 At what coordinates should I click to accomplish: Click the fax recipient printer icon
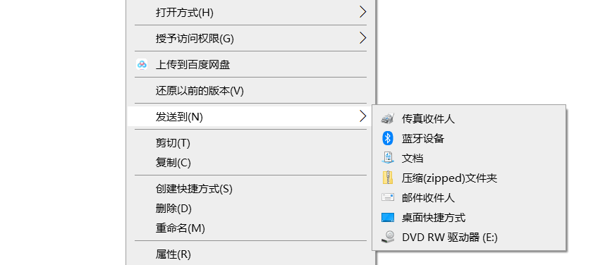387,118
